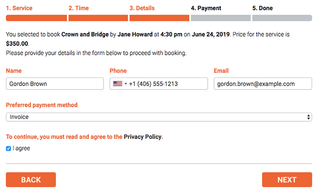The width and height of the screenshot is (318, 193).
Task: Click the gray Payment progress bar segment
Action: [x=221, y=18]
